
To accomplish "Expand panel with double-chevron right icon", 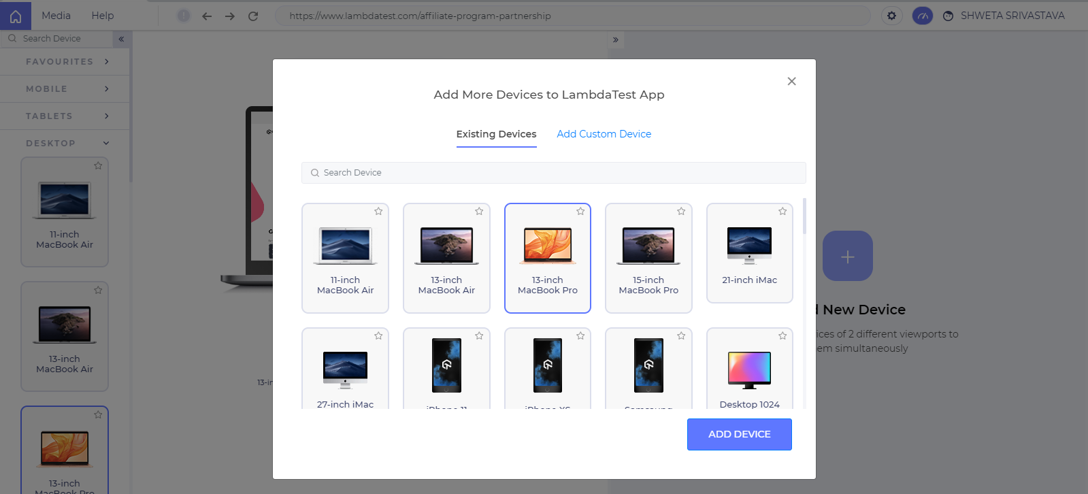I will 616,40.
